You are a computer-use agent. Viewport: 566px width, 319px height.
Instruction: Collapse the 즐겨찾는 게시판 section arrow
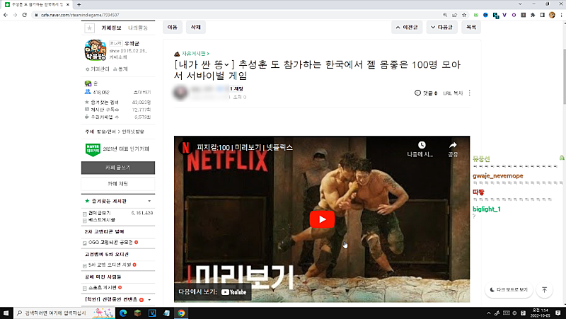[149, 201]
